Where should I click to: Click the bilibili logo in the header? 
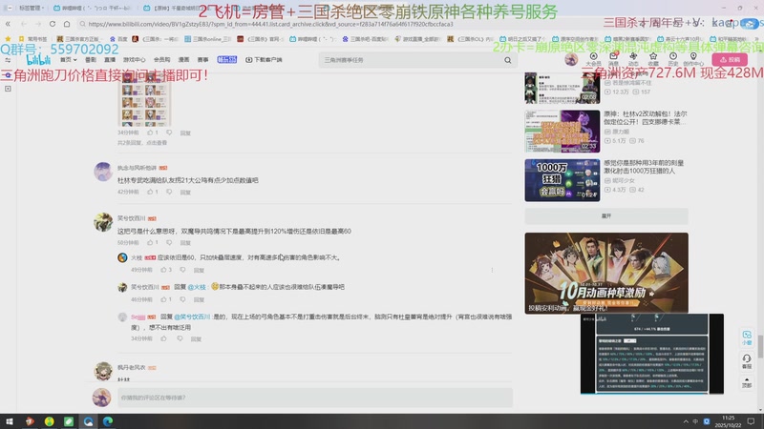pos(38,60)
